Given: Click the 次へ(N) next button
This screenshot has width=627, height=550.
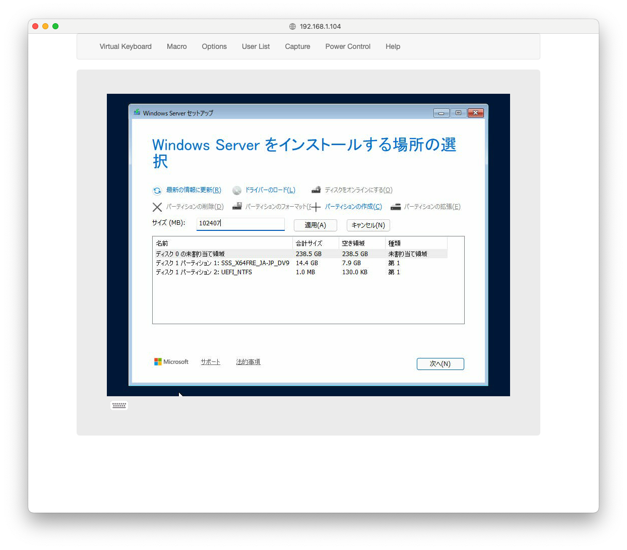Looking at the screenshot, I should [440, 363].
